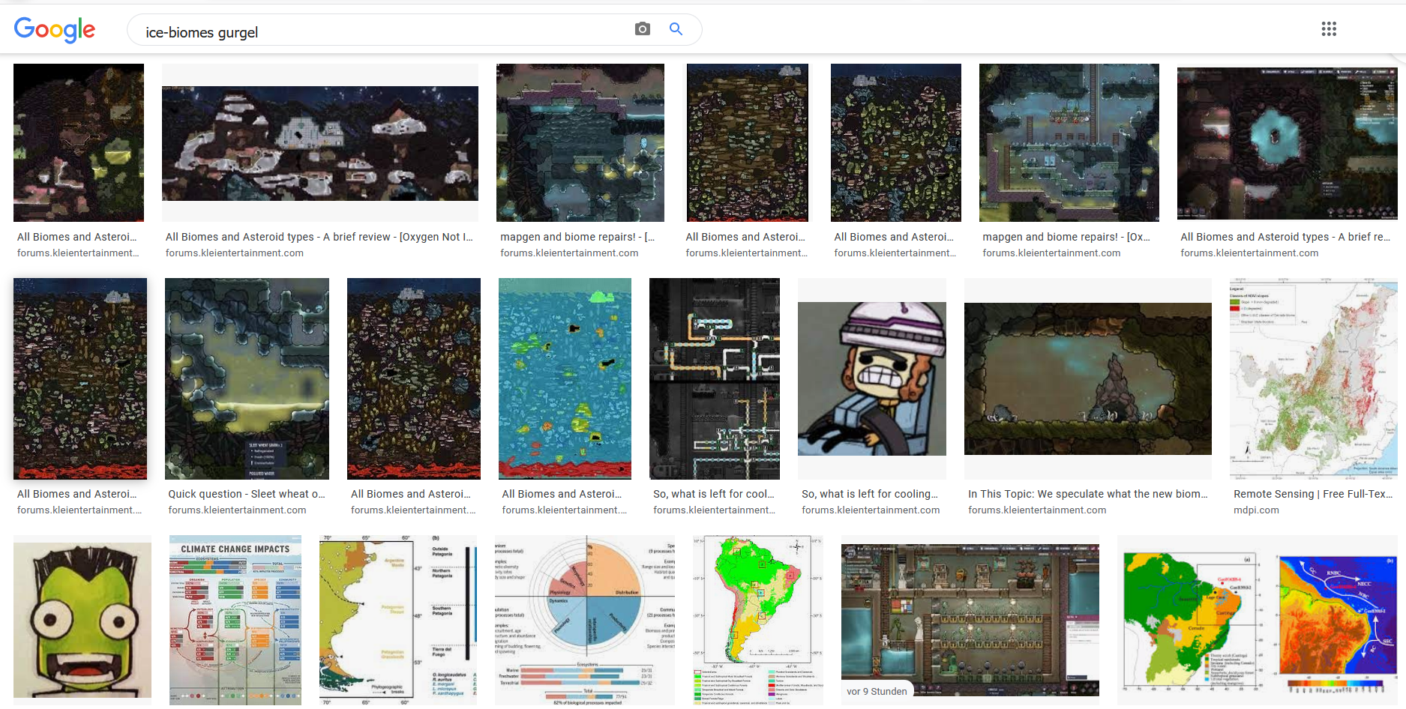The height and width of the screenshot is (709, 1406).
Task: Open cartoon character with winter hat thumbnail
Action: pyautogui.click(x=872, y=378)
